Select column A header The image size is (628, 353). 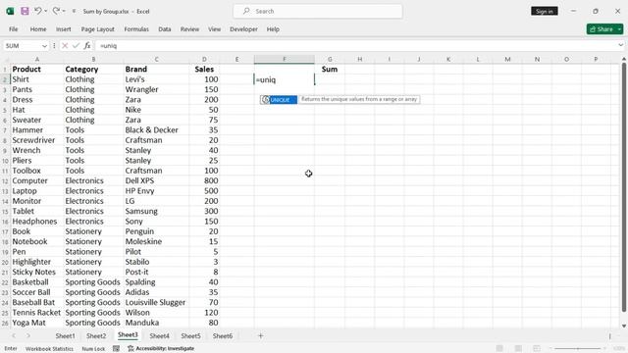37,59
